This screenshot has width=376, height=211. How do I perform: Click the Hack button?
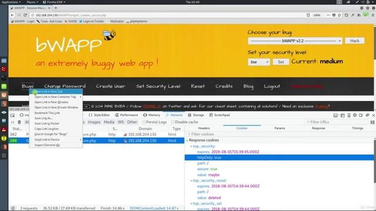[x=355, y=41]
